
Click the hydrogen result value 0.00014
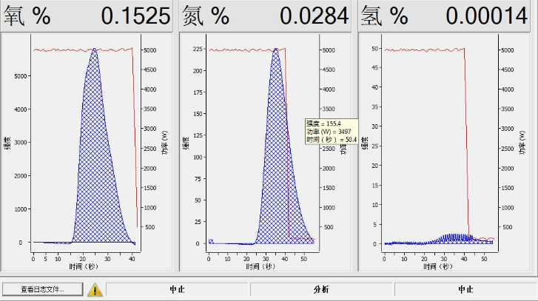point(485,16)
